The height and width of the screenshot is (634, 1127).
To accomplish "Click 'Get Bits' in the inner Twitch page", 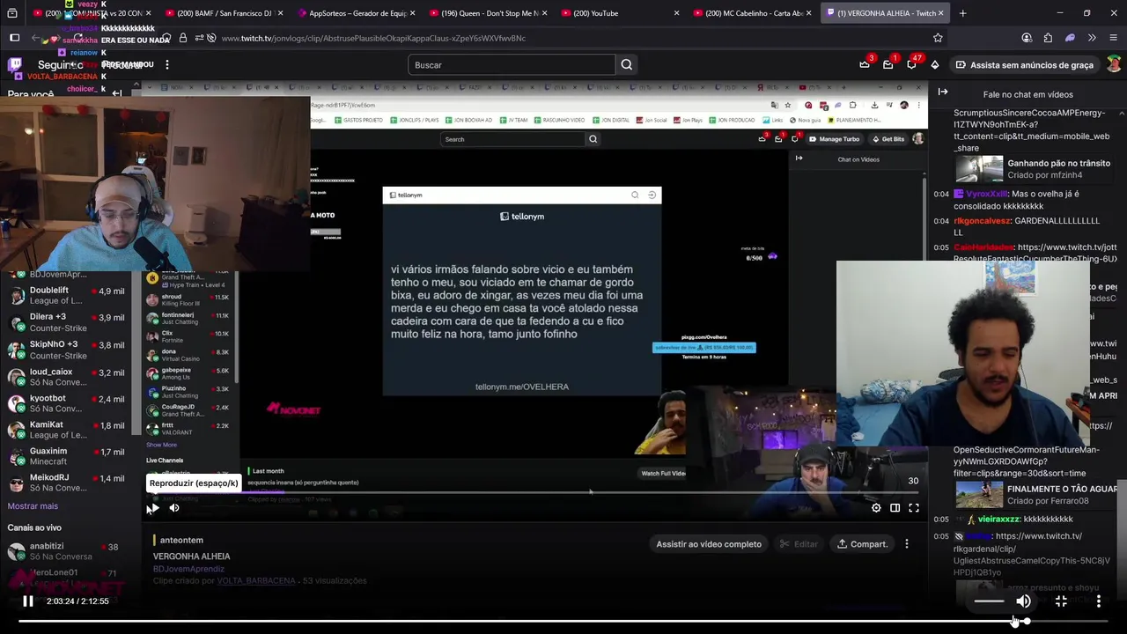I will click(888, 139).
